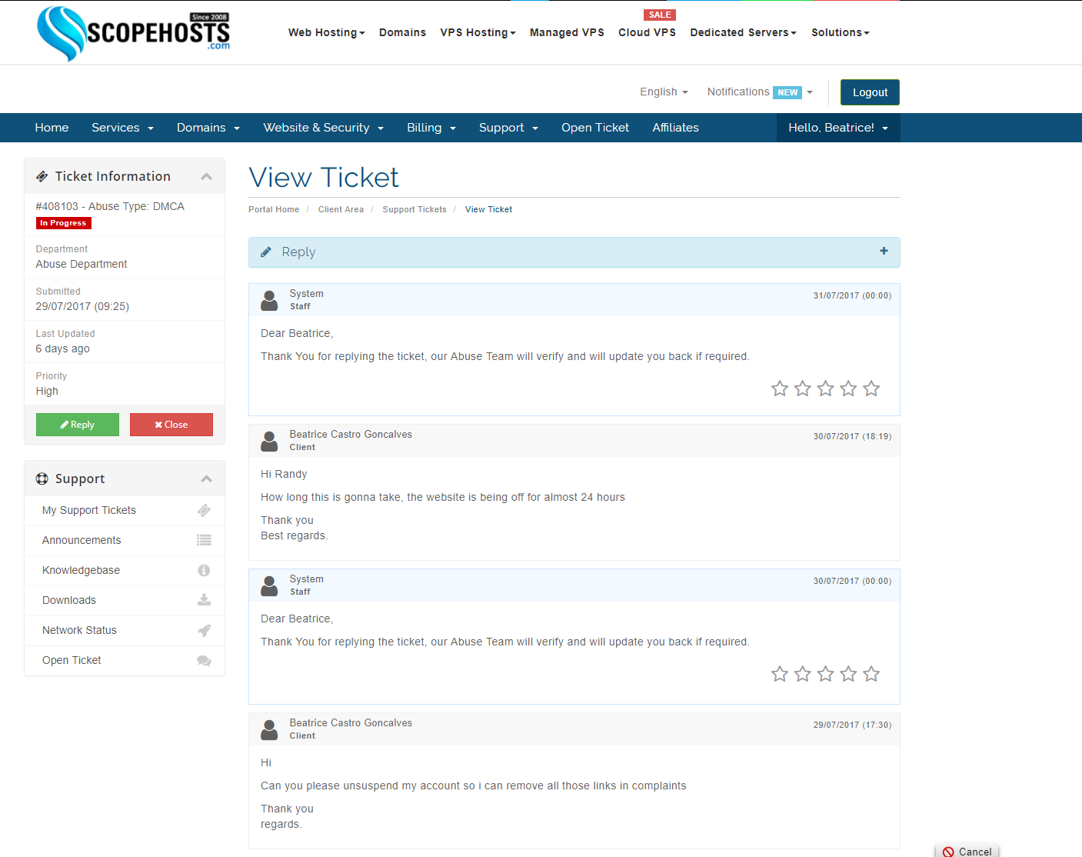Click the info icon beside Knowledgebase
The height and width of the screenshot is (857, 1082).
click(x=204, y=570)
